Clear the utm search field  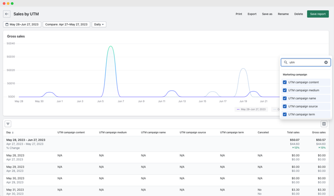pos(326,63)
